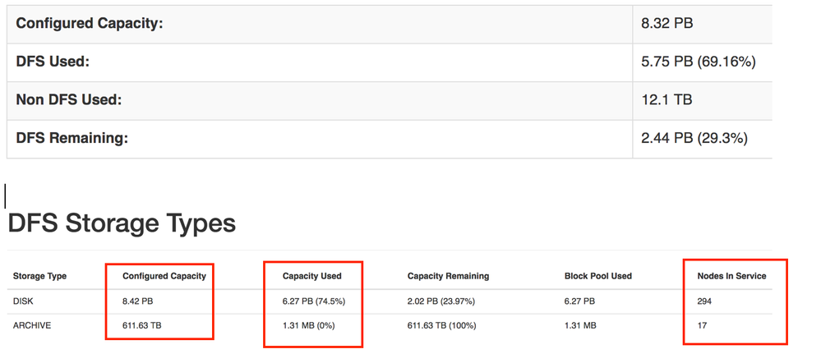Click the Configured Capacity column header in storage table
The height and width of the screenshot is (363, 821).
tap(164, 276)
